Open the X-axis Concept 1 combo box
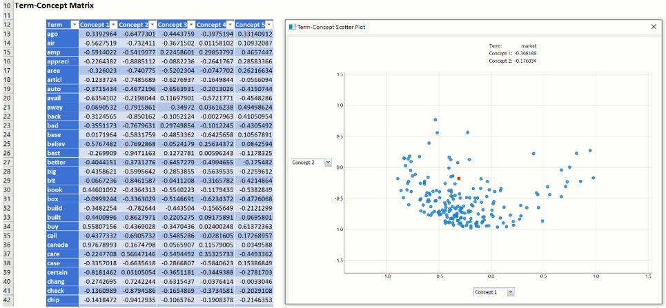This screenshot has height=308, width=666. pos(510,292)
